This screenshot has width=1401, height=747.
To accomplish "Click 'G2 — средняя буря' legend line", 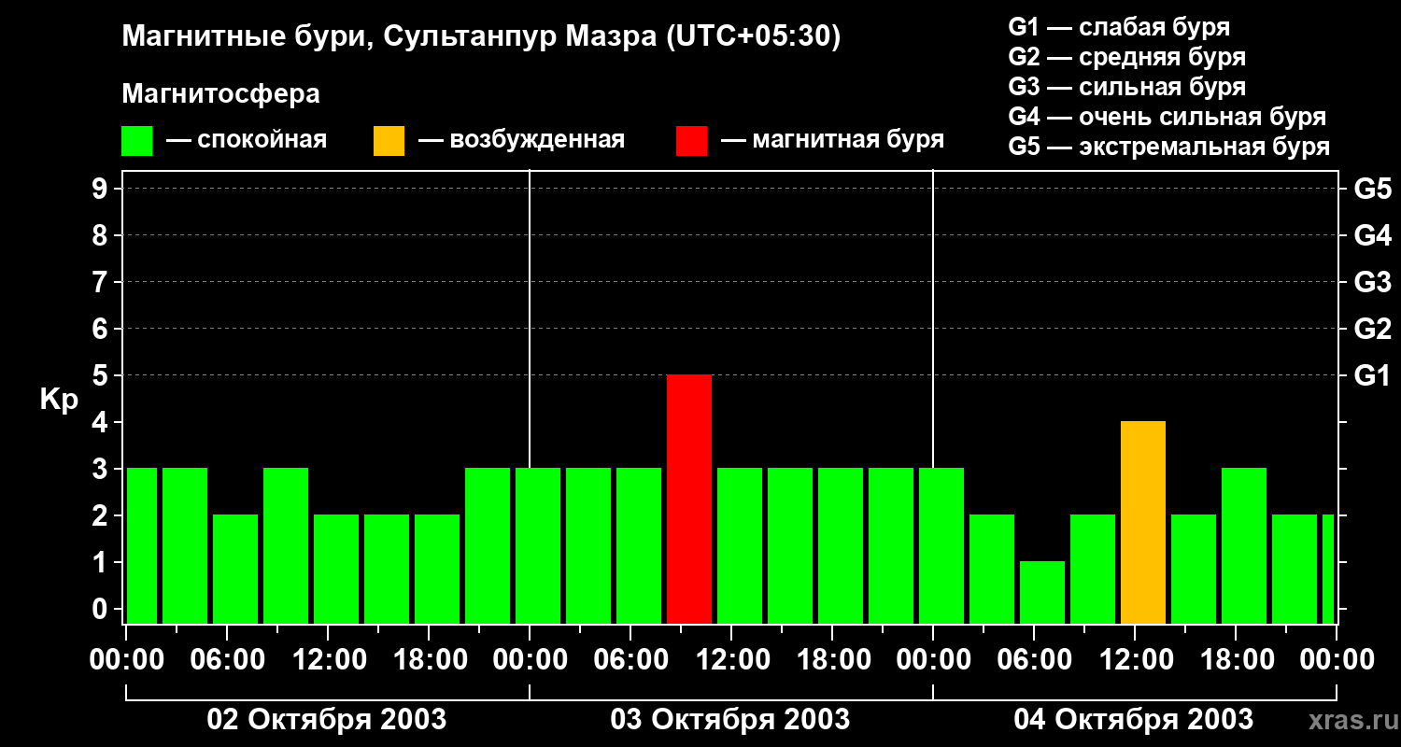I will 1126,57.
